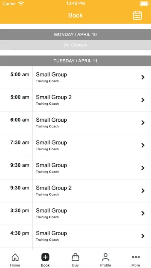Expand the 6:00 am Small Group chevron

143,122
